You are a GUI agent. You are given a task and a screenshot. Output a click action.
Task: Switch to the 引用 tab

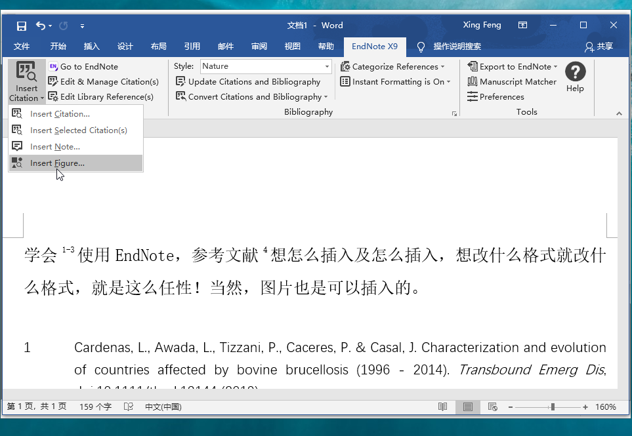[192, 47]
